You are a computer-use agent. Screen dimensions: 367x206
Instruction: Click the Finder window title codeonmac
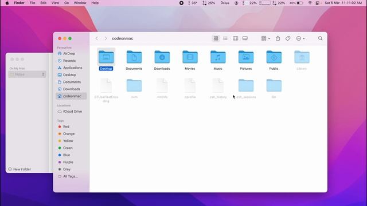122,38
